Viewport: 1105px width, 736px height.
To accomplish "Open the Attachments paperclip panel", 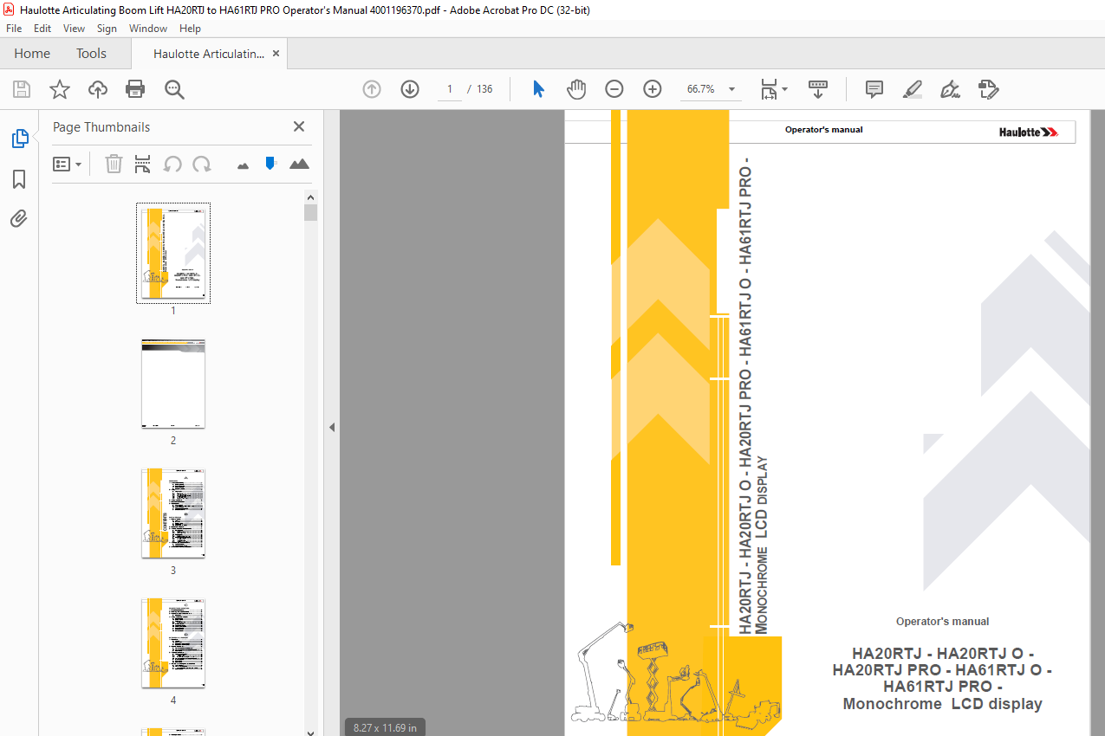I will point(19,219).
